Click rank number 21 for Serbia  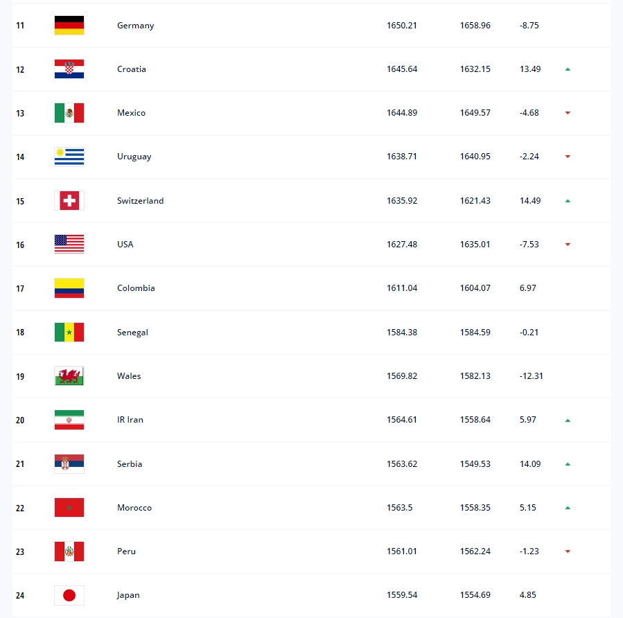20,464
